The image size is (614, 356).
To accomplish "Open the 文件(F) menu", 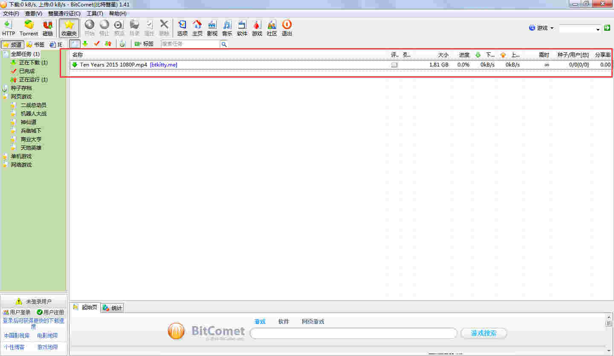I will [x=11, y=14].
